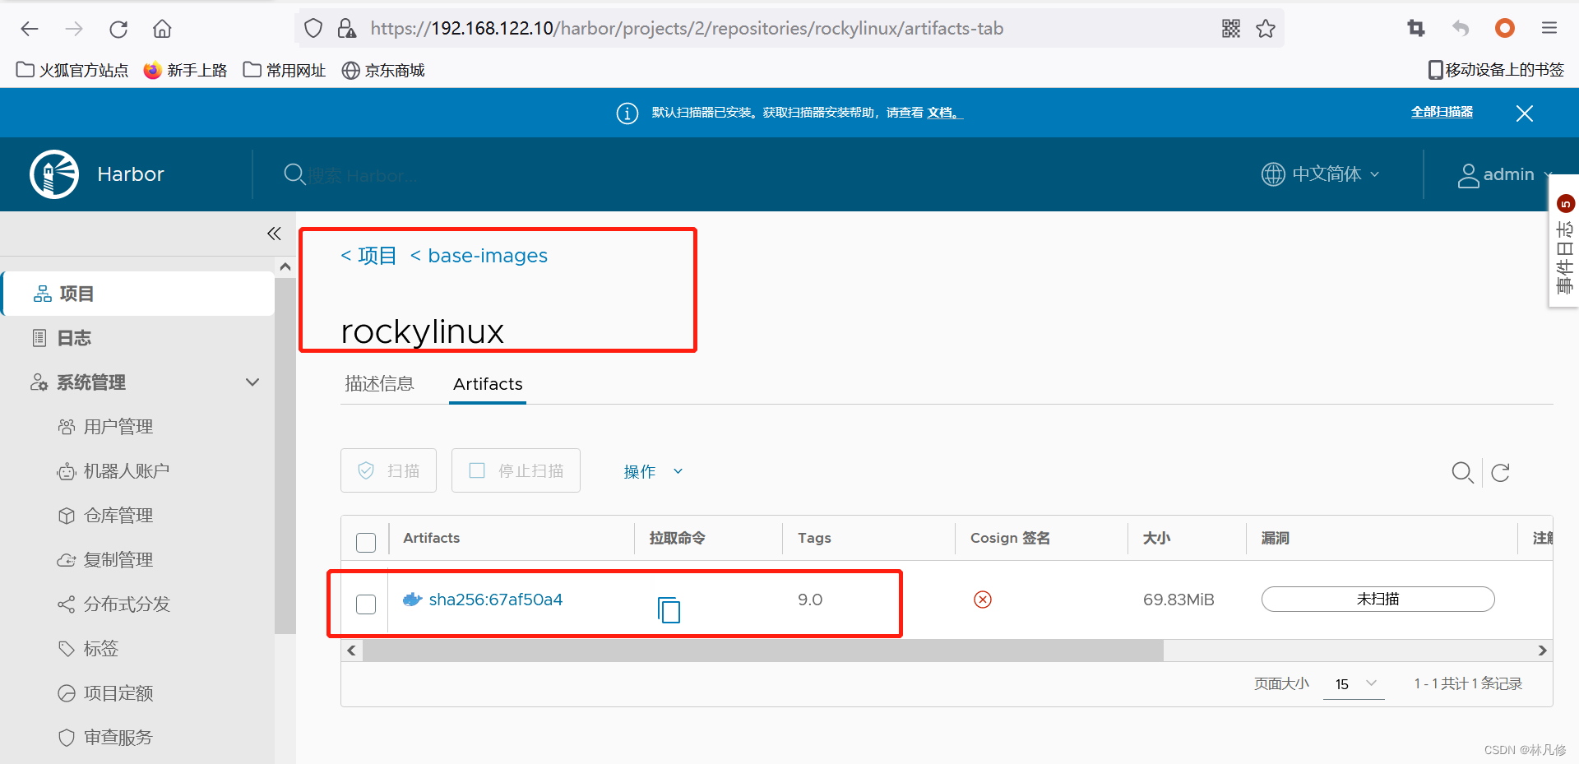Open the orange circle extension icon

click(1505, 29)
